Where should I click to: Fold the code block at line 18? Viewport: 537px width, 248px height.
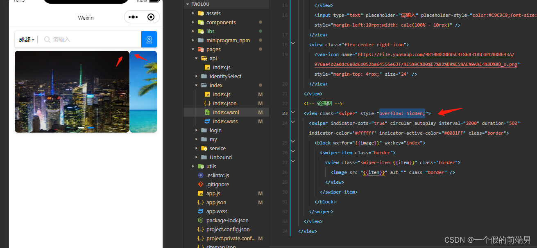click(x=292, y=43)
